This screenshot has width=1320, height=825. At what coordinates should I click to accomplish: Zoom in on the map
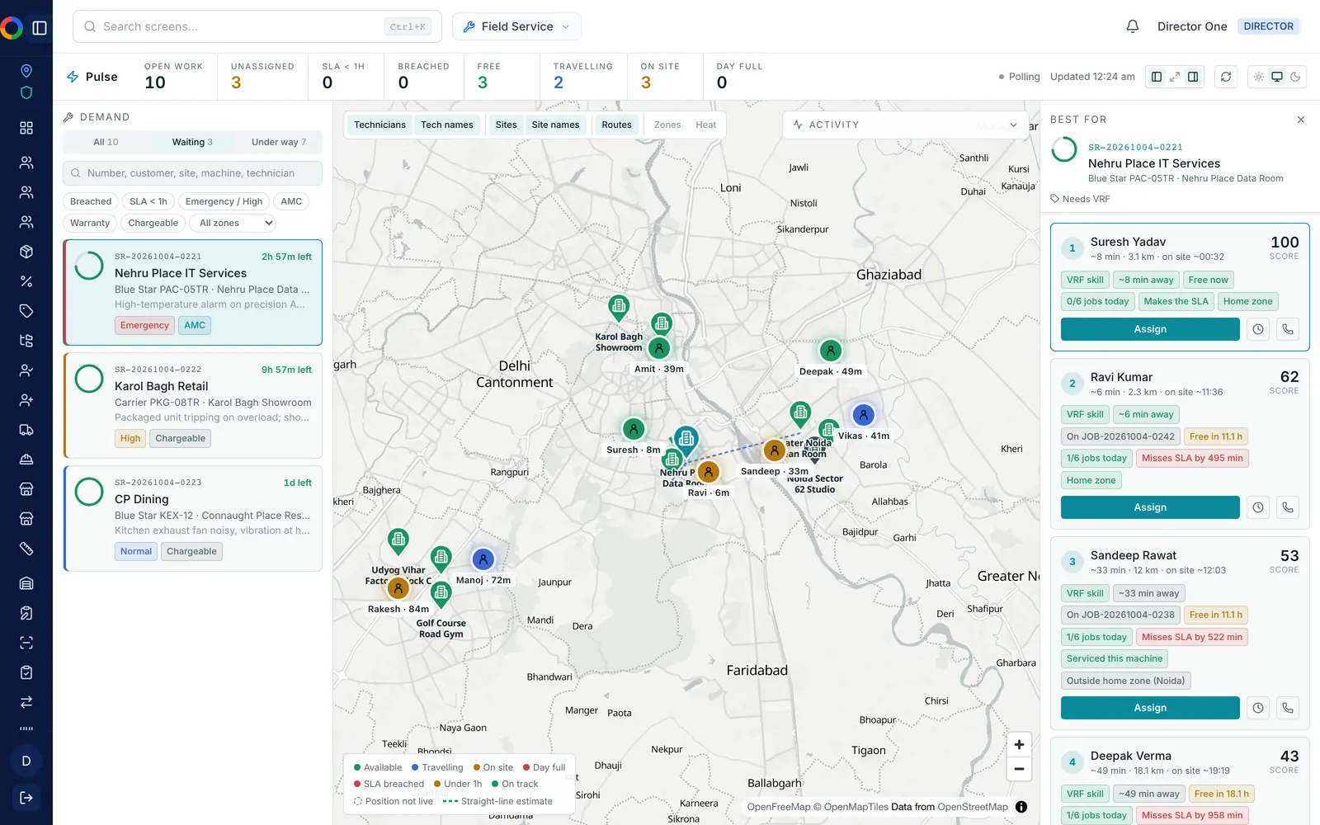click(x=1019, y=744)
